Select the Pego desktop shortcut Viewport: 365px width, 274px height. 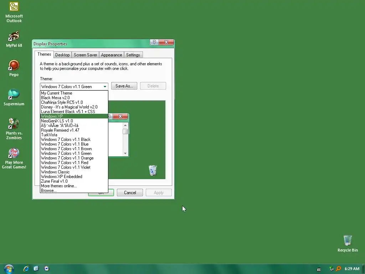(14, 68)
